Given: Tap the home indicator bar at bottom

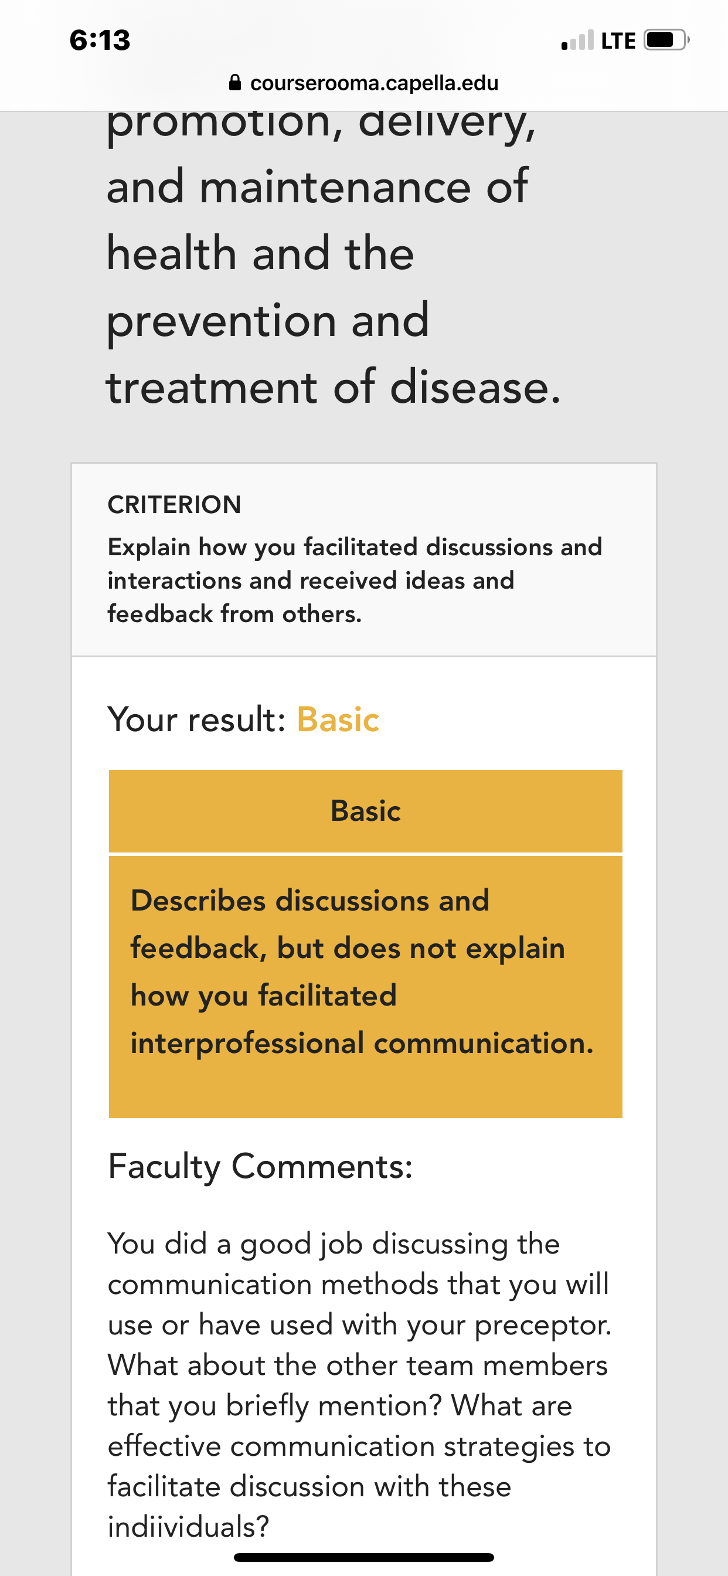Looking at the screenshot, I should tap(364, 1557).
